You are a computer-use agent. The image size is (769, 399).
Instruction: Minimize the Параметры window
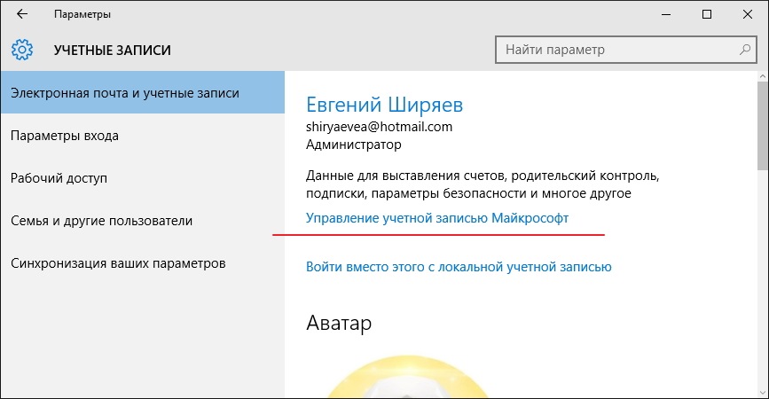[x=666, y=14]
